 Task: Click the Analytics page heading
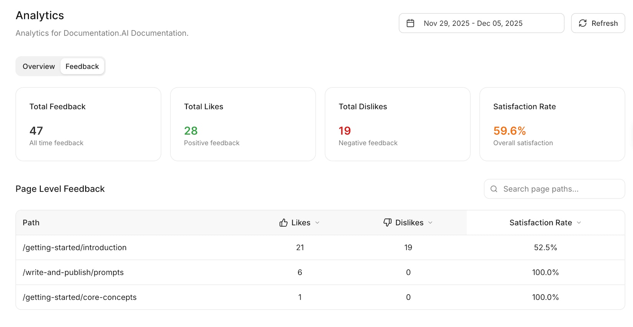(40, 15)
